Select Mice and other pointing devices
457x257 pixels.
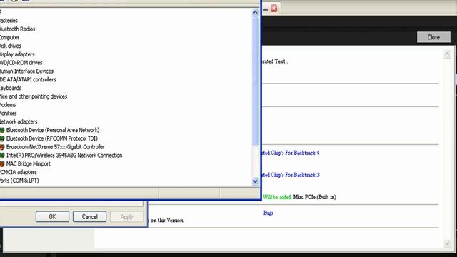point(34,96)
